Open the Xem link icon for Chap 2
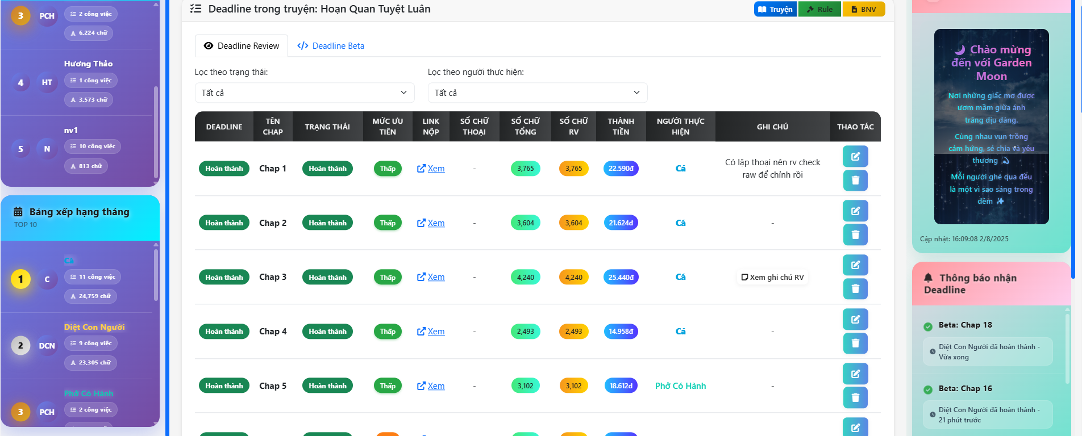This screenshot has width=1082, height=436. click(421, 223)
